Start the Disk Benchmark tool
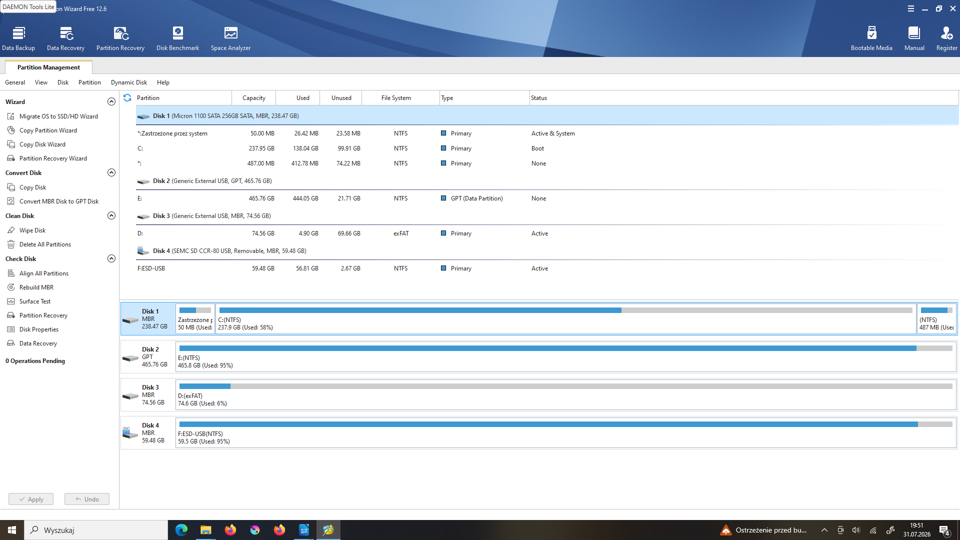960x540 pixels. [x=177, y=38]
